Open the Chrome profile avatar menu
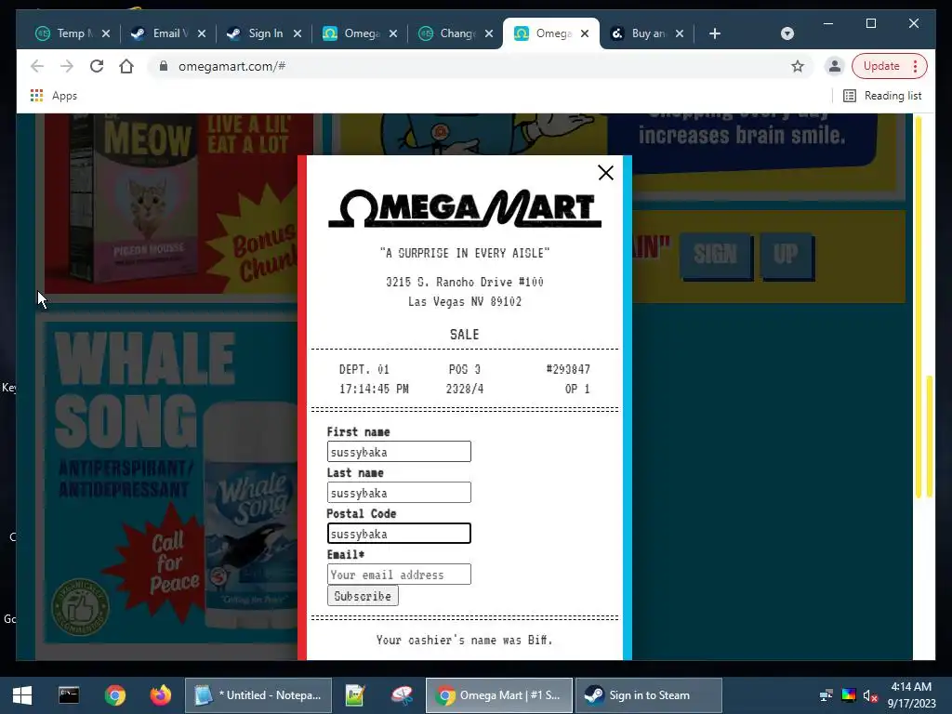 pos(835,66)
